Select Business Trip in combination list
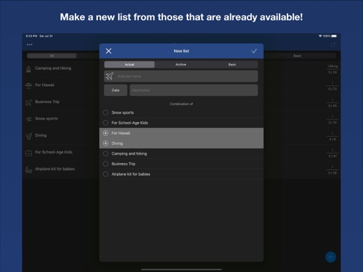This screenshot has width=363, height=272. point(181,164)
